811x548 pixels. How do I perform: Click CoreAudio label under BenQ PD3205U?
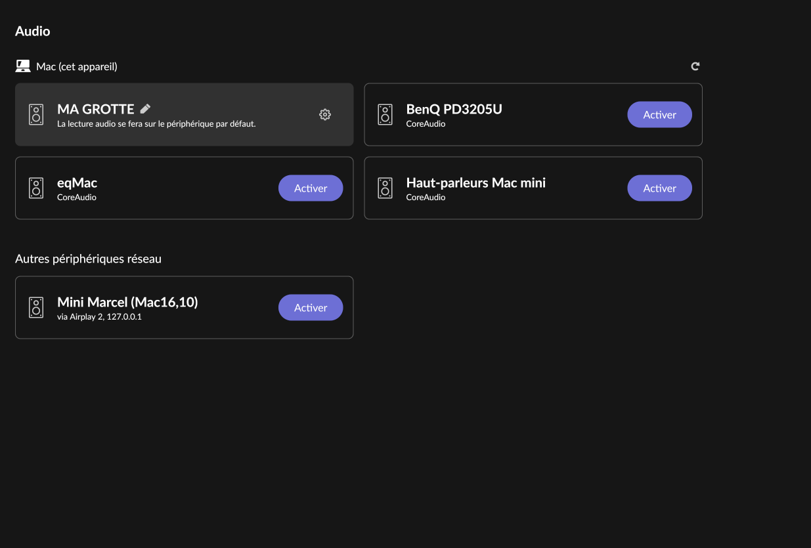click(426, 124)
